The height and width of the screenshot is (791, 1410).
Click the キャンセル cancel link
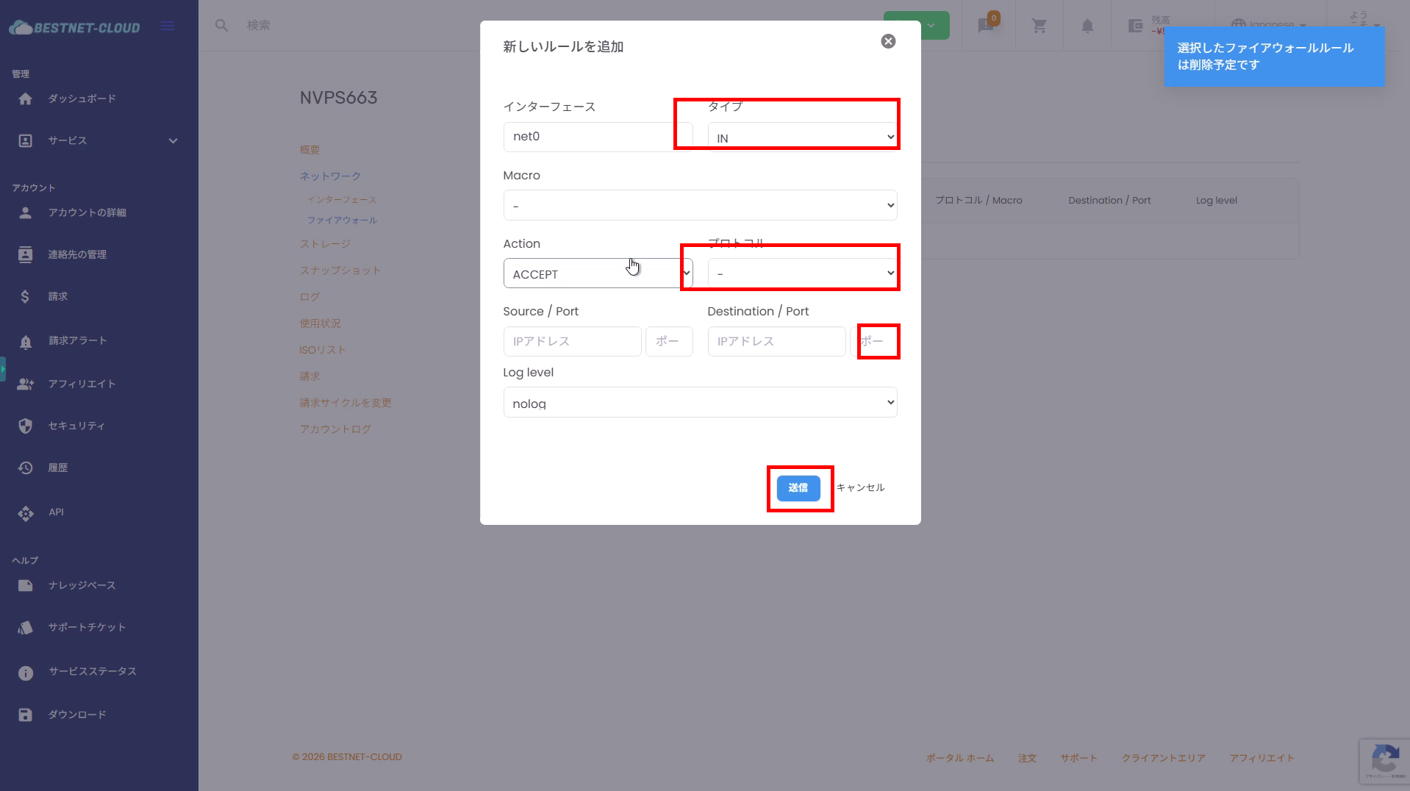tap(860, 488)
